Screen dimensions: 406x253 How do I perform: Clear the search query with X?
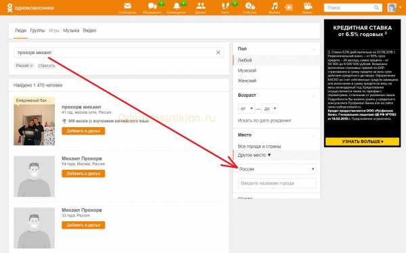coord(218,53)
